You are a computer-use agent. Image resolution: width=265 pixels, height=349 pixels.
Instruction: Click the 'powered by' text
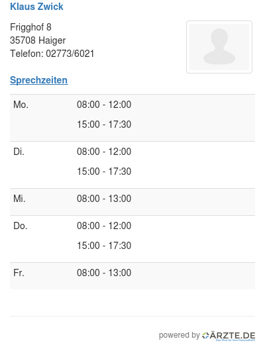pos(180,335)
